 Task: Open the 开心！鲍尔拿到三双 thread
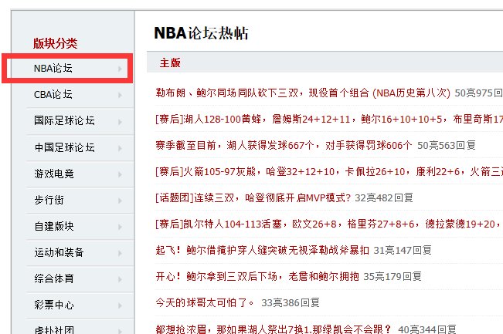(257, 276)
